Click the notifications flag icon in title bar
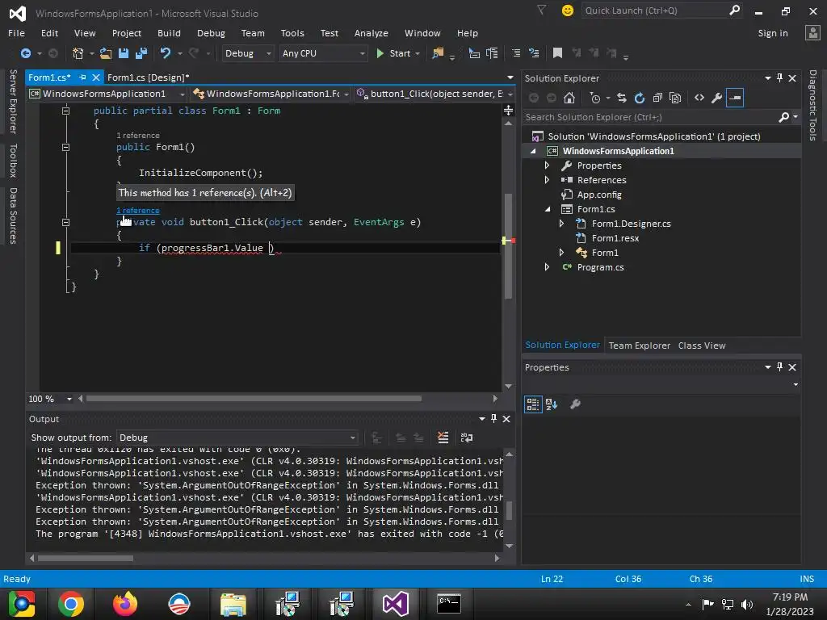 tap(542, 10)
